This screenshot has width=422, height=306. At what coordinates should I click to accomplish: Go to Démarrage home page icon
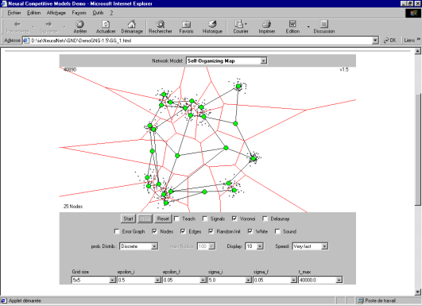point(132,25)
